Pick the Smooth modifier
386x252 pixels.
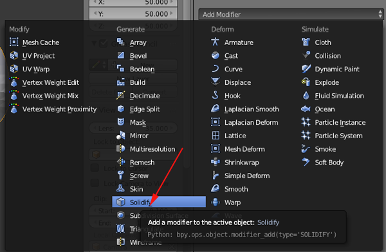tap(236, 189)
